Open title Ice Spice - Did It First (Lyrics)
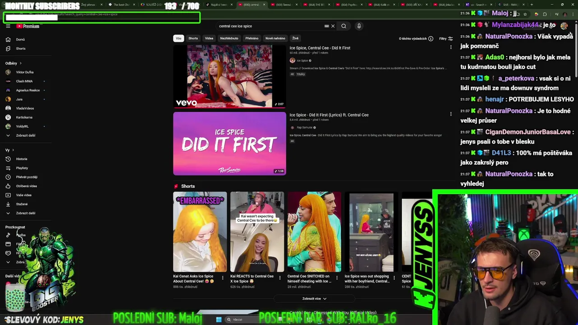 (x=329, y=115)
